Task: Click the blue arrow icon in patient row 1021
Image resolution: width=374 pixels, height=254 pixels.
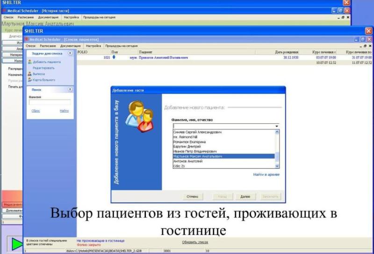Action: click(x=114, y=57)
